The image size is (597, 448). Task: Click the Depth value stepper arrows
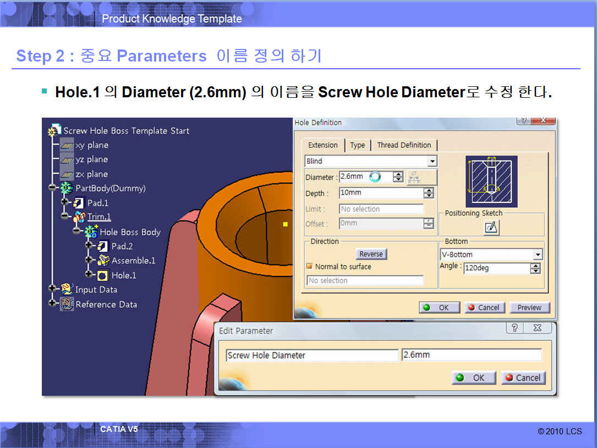tap(429, 193)
